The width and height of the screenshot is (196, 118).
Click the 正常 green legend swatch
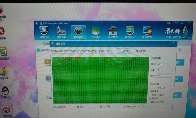78,107
